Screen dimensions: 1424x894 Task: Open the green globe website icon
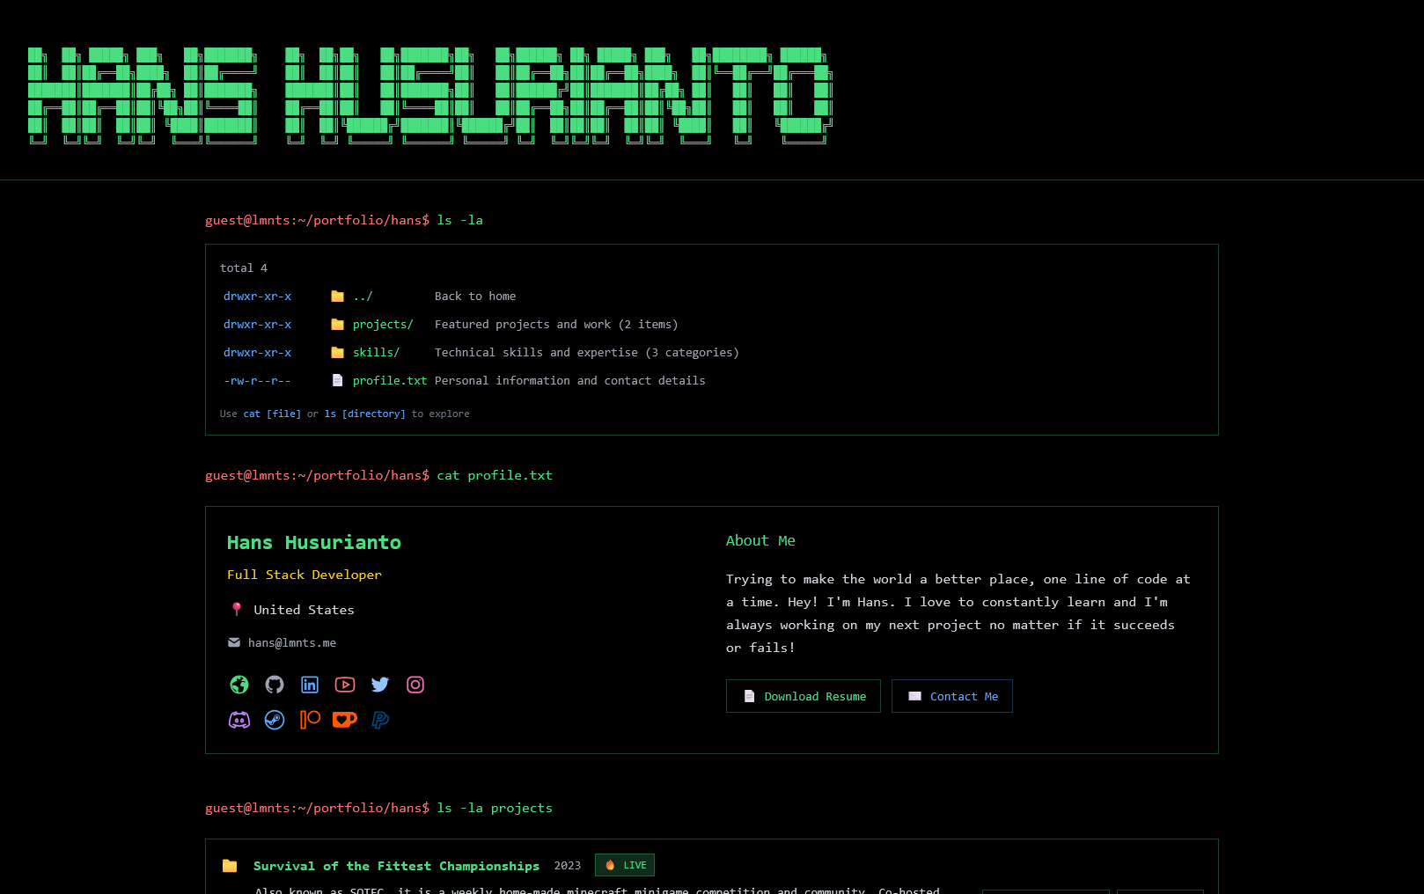point(239,685)
